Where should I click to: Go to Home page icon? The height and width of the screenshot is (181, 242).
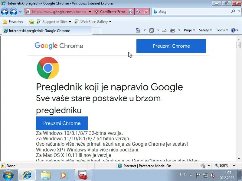(138, 30)
